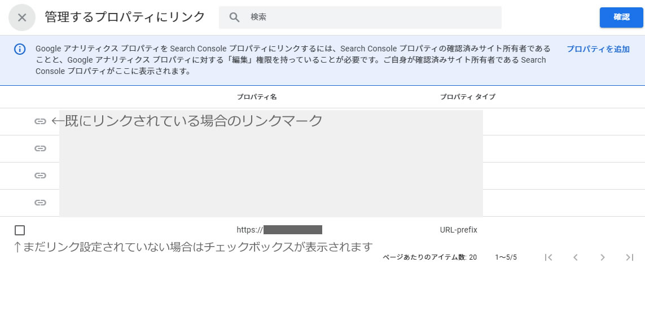Click the プロパティ名 column header
Viewport: 645px width, 324px height.
click(x=257, y=97)
